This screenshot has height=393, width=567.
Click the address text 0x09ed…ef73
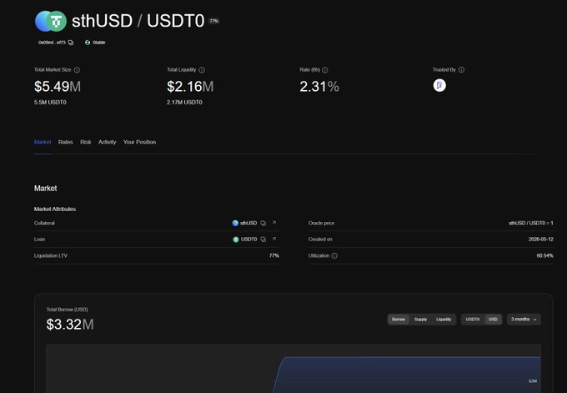pos(52,43)
